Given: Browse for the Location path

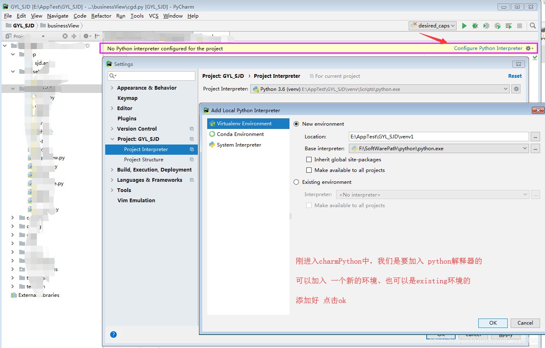Looking at the screenshot, I should [535, 136].
